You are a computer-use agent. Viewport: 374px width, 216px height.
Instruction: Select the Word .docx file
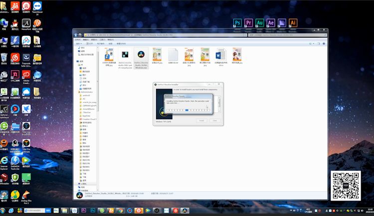(x=221, y=57)
